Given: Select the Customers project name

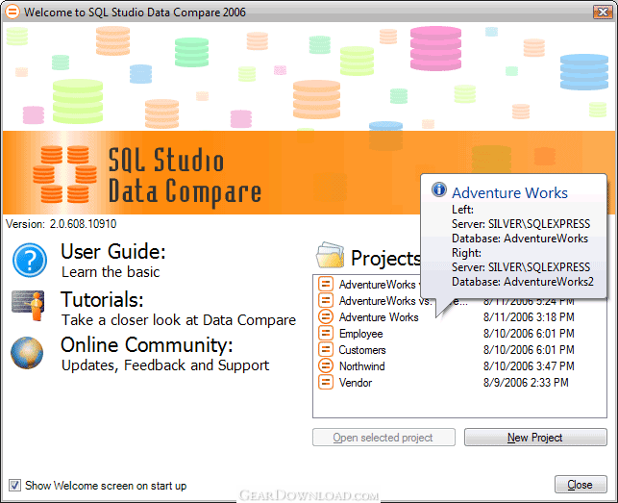Looking at the screenshot, I should click(362, 350).
